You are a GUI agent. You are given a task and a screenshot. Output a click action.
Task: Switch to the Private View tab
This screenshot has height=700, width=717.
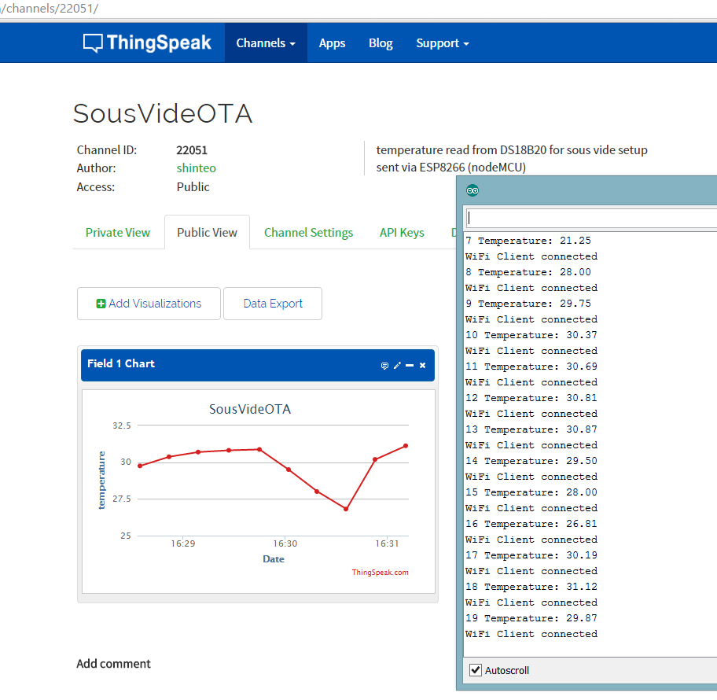pos(117,233)
